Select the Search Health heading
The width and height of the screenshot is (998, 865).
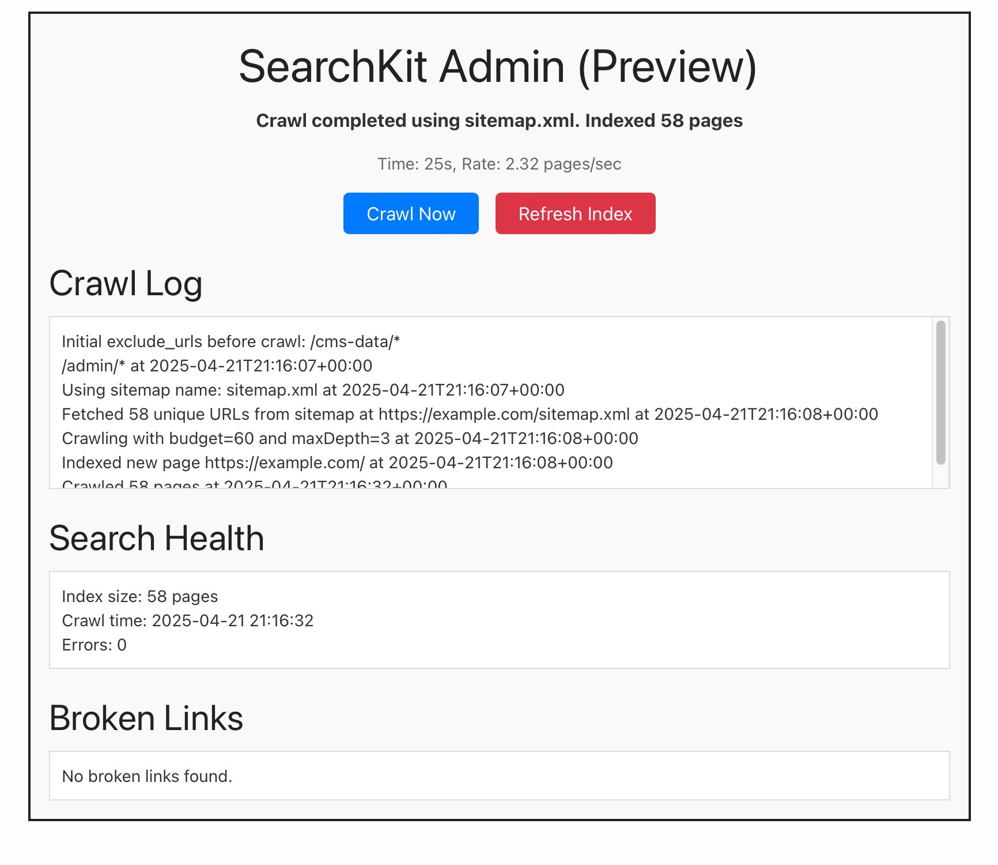(157, 539)
